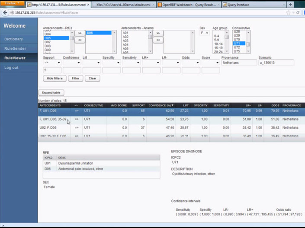
Task: Open the Support operator dropdown
Action: [x=52, y=63]
